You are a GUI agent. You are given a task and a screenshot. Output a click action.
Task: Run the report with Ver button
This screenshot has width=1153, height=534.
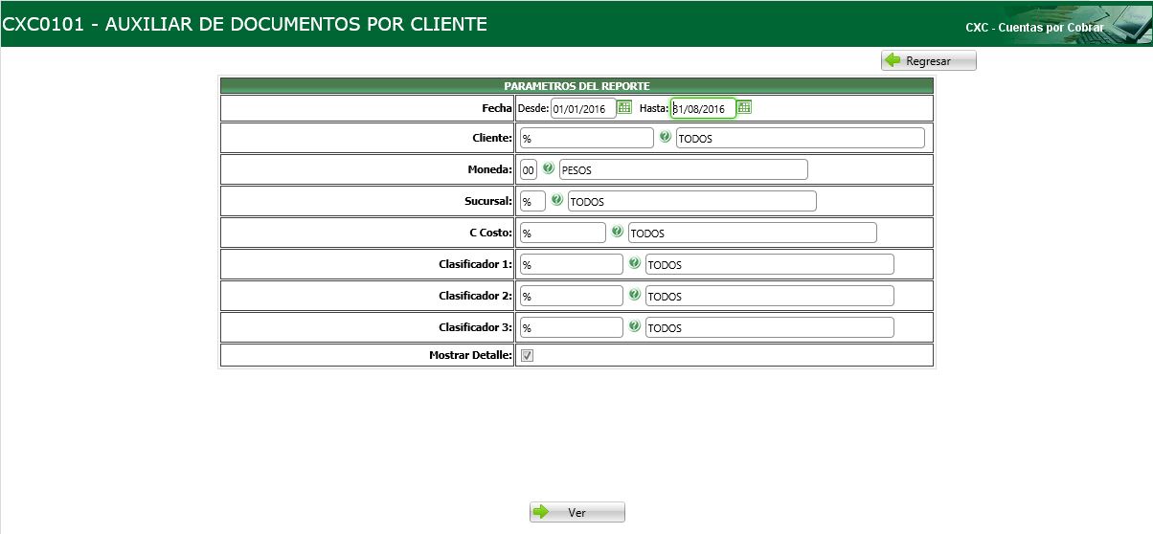577,512
